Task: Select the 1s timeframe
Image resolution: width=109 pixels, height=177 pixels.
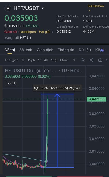Action: 23,60
